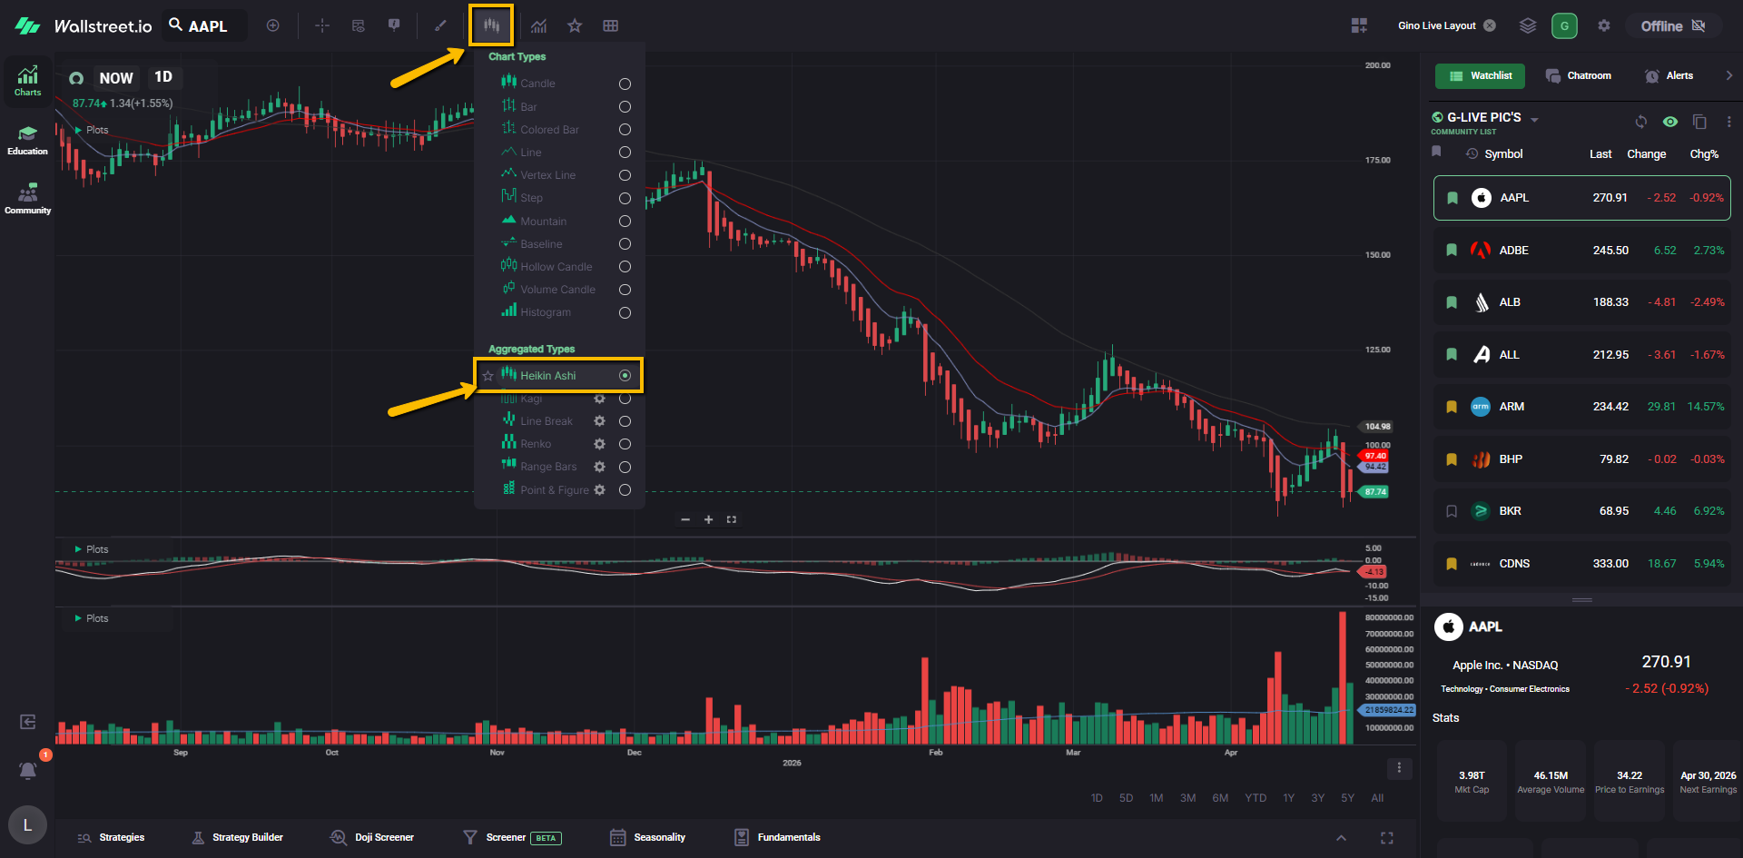
Task: Open the Doji Screener
Action: point(372,837)
